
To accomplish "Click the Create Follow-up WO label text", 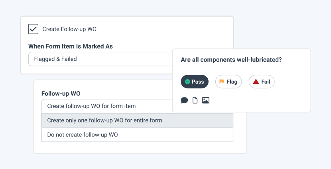I will [69, 29].
